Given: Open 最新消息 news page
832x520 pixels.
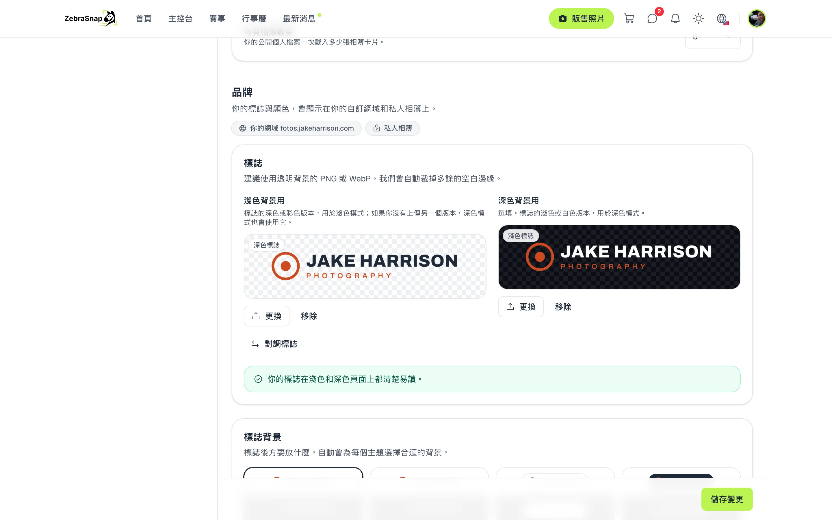Looking at the screenshot, I should click(299, 18).
